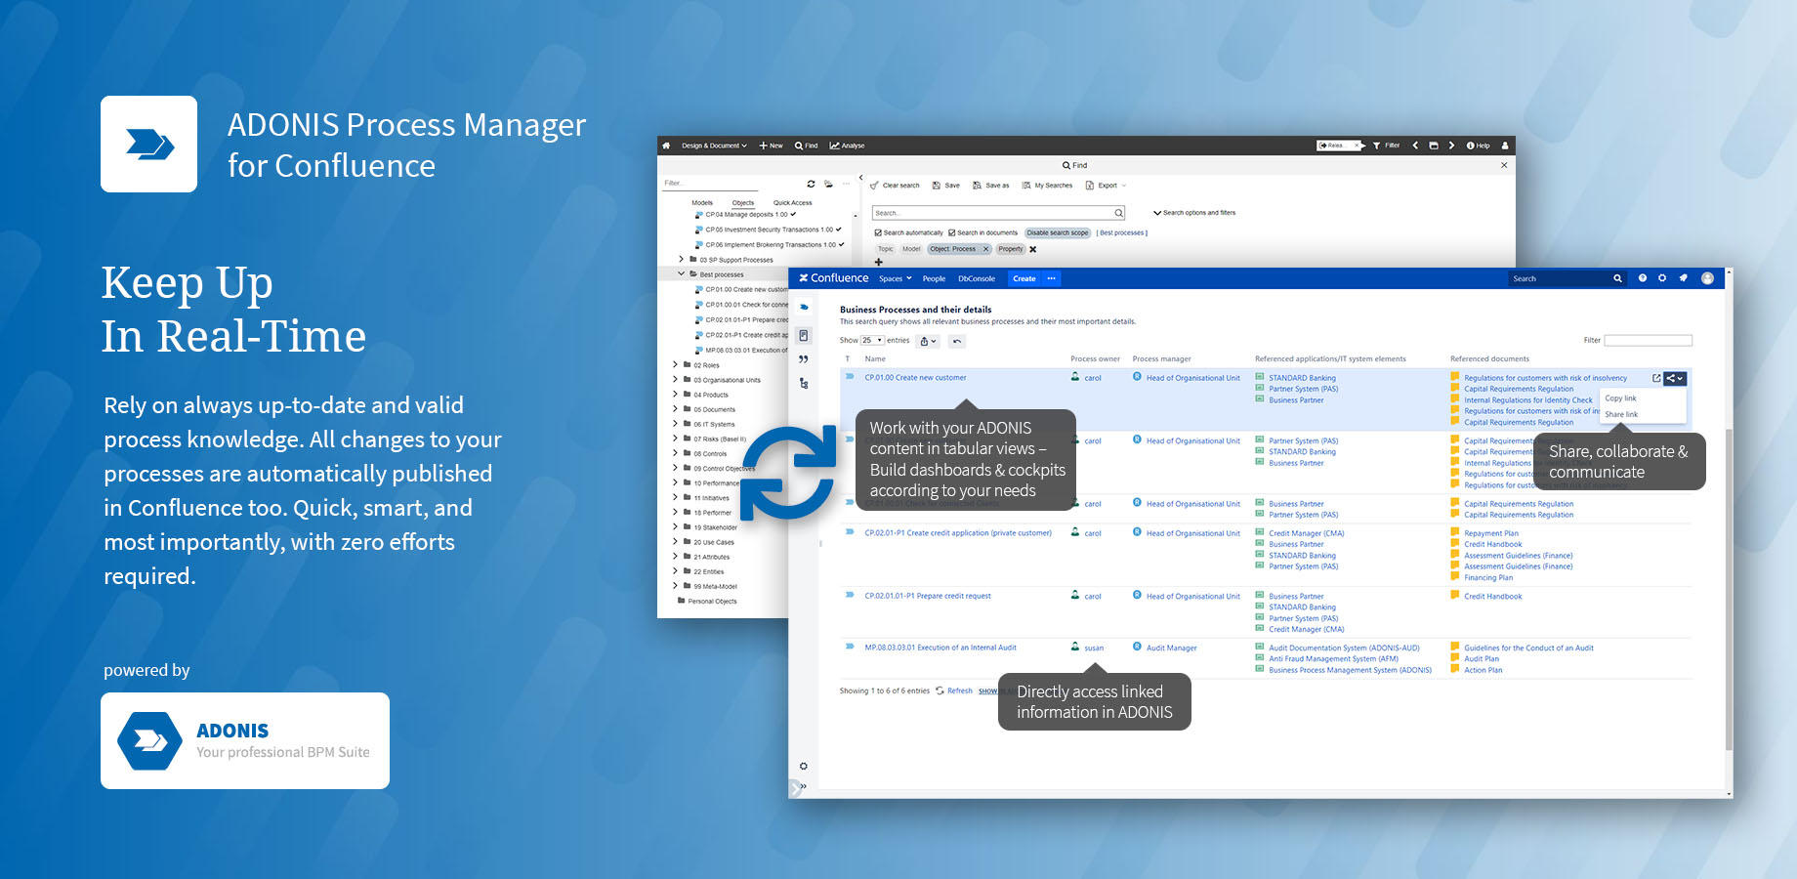Expand the 02 Roles folder
Image resolution: width=1797 pixels, height=879 pixels.
point(675,365)
